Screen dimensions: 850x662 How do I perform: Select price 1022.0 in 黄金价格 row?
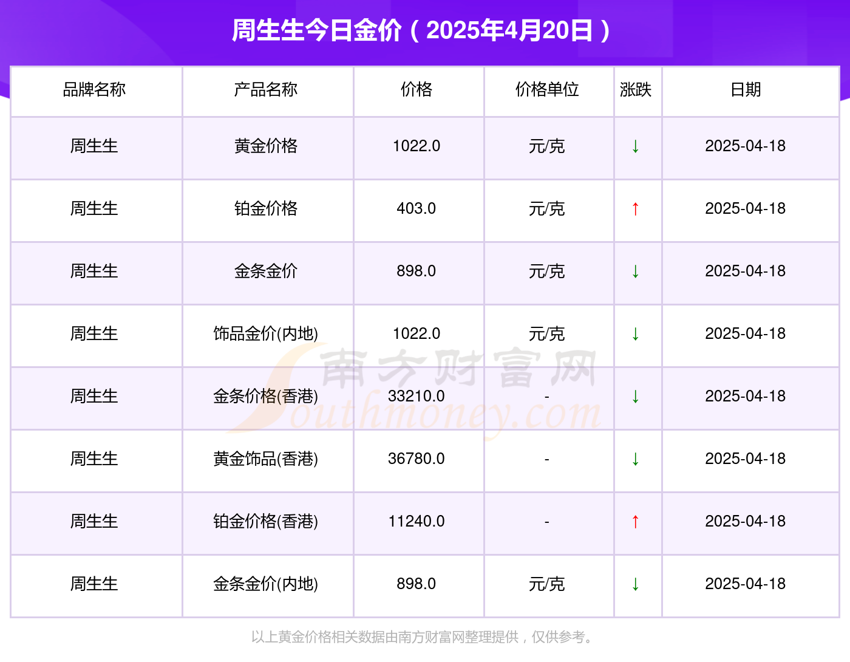click(x=416, y=146)
